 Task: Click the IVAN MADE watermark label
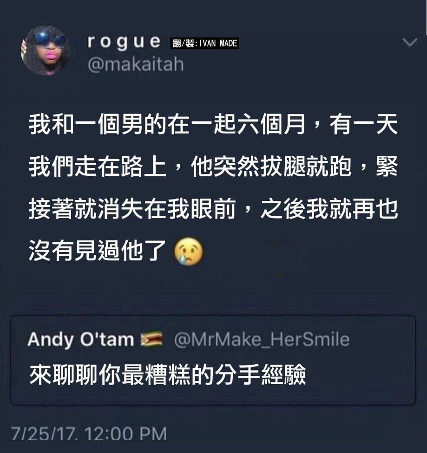205,43
